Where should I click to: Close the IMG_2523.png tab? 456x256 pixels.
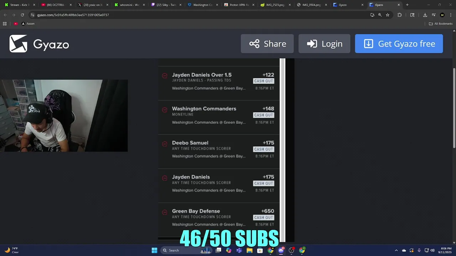coord(289,5)
